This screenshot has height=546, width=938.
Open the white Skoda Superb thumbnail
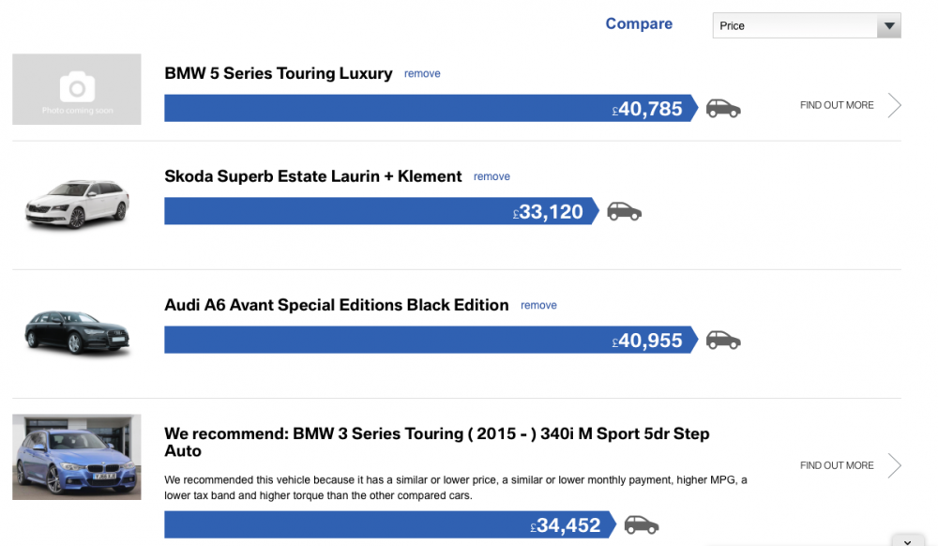(77, 204)
